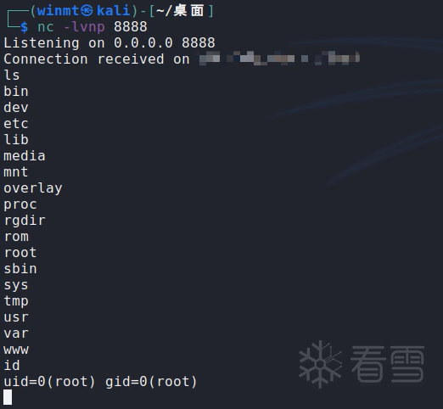Select the 'root' directory entry
The height and width of the screenshot is (409, 443).
(x=20, y=253)
